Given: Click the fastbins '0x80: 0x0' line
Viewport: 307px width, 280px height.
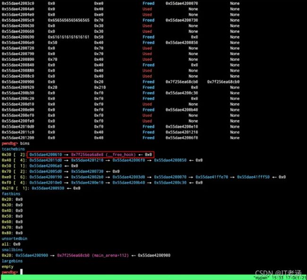Looking at the screenshot, I should point(12,233).
